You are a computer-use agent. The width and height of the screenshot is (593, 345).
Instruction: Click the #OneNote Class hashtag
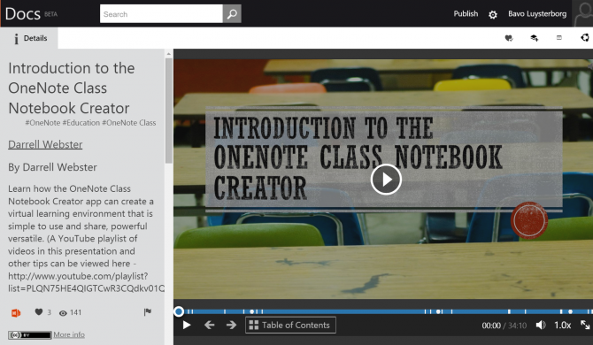click(x=129, y=122)
